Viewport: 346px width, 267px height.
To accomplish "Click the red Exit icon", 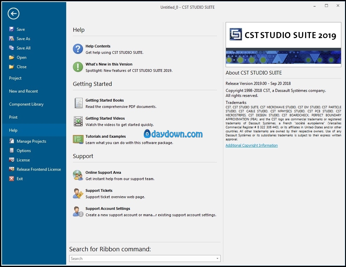I will tap(11, 178).
